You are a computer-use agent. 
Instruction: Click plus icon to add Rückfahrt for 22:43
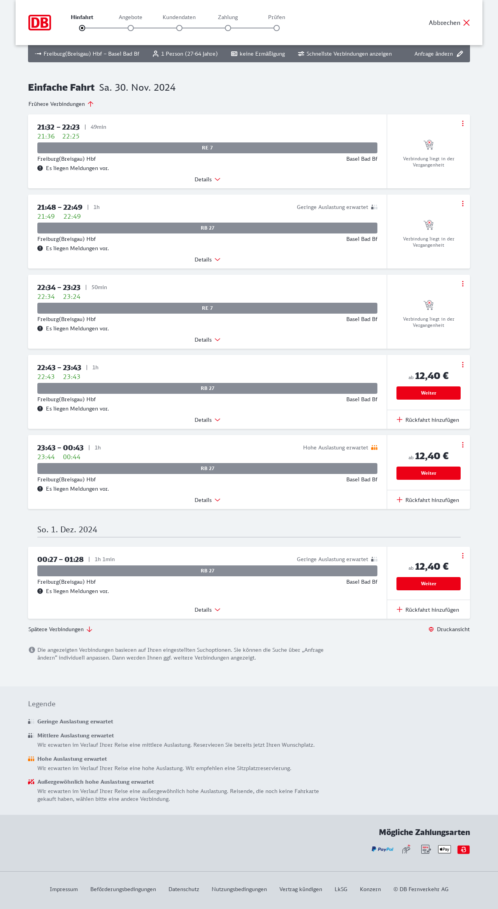point(400,419)
